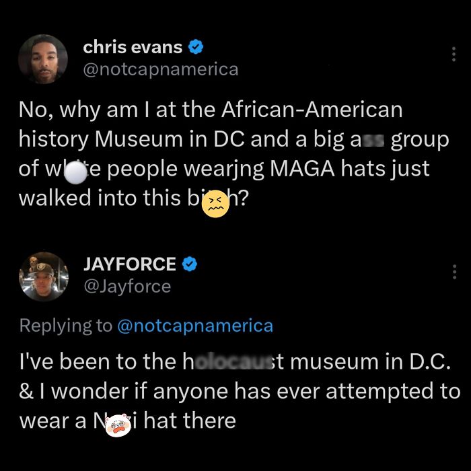The width and height of the screenshot is (471, 471).
Task: Click the chris evans display name
Action: coord(133,48)
